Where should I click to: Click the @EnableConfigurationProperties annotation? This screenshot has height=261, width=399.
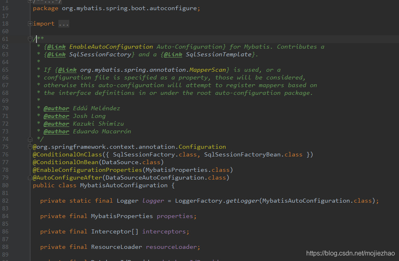point(87,170)
